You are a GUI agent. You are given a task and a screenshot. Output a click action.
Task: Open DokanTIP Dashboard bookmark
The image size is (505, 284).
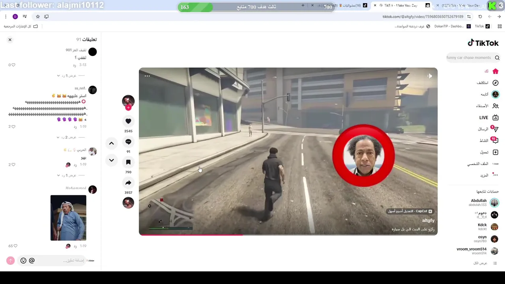[452, 26]
